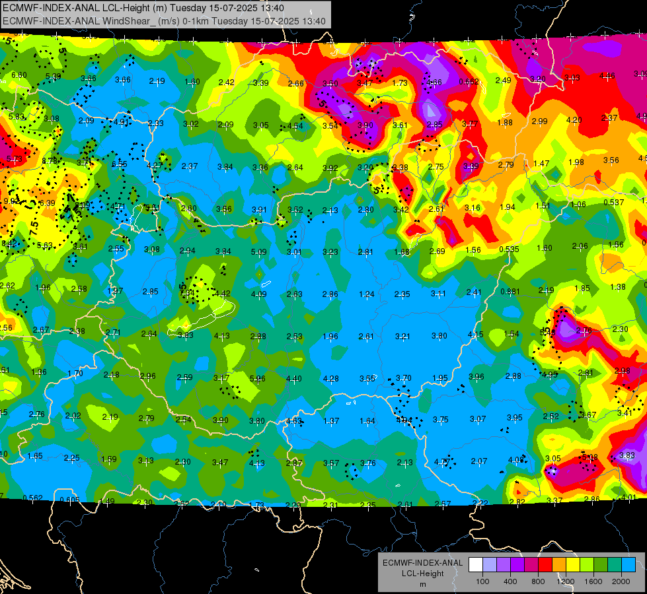Click the wind shear value 1.88

(505, 122)
